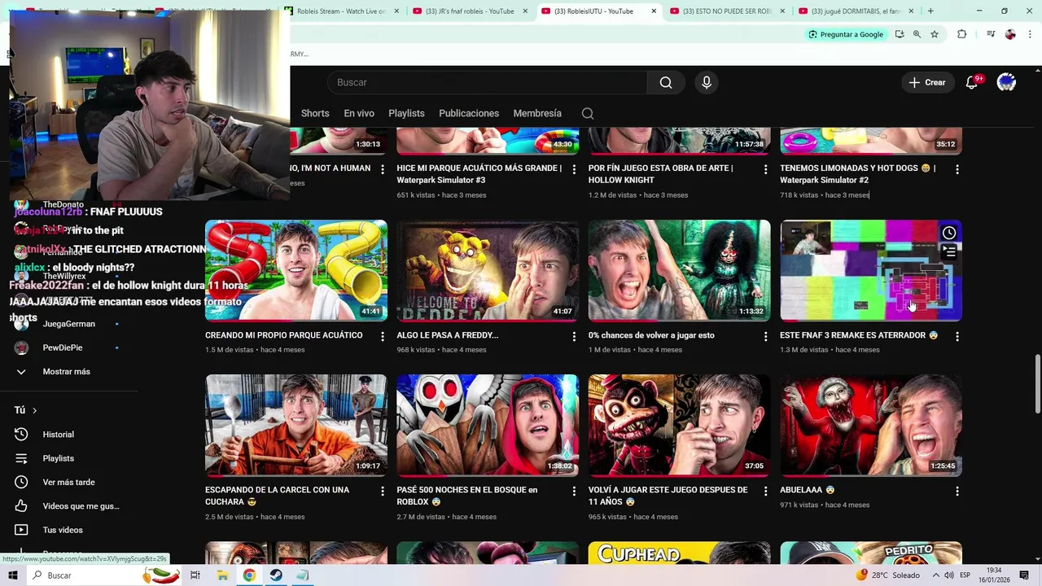Open ALGO LE PASA A FREDDY thumbnail

click(488, 270)
